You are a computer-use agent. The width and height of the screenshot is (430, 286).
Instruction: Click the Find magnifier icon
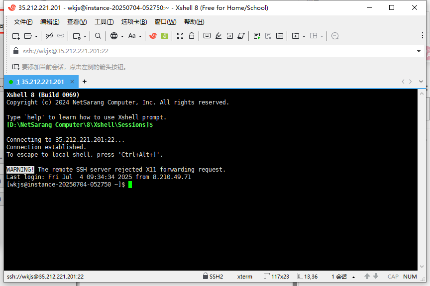(98, 36)
